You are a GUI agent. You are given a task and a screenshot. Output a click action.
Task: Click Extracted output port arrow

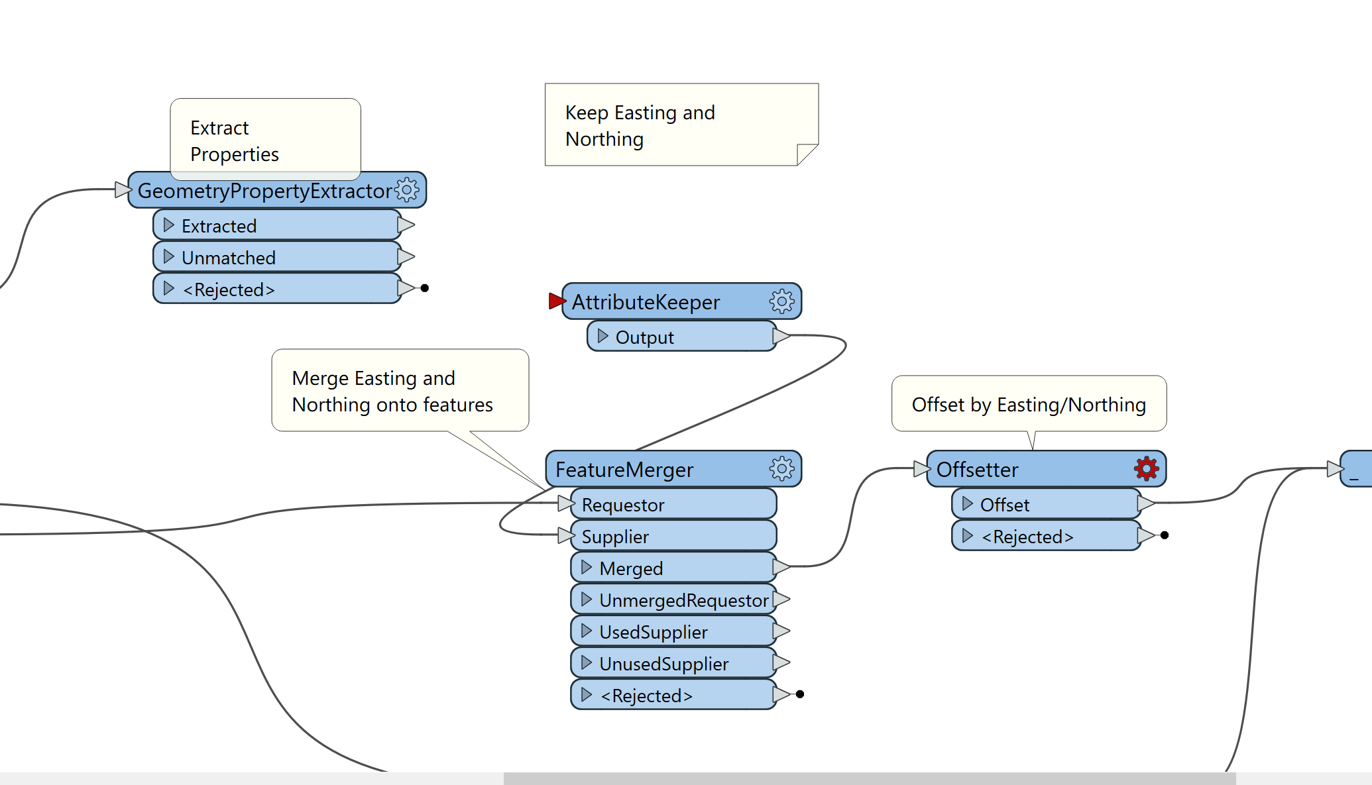pos(406,225)
